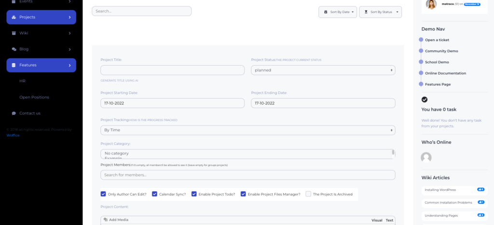Click matraca's profile photo
494x225 pixels.
[431, 4]
